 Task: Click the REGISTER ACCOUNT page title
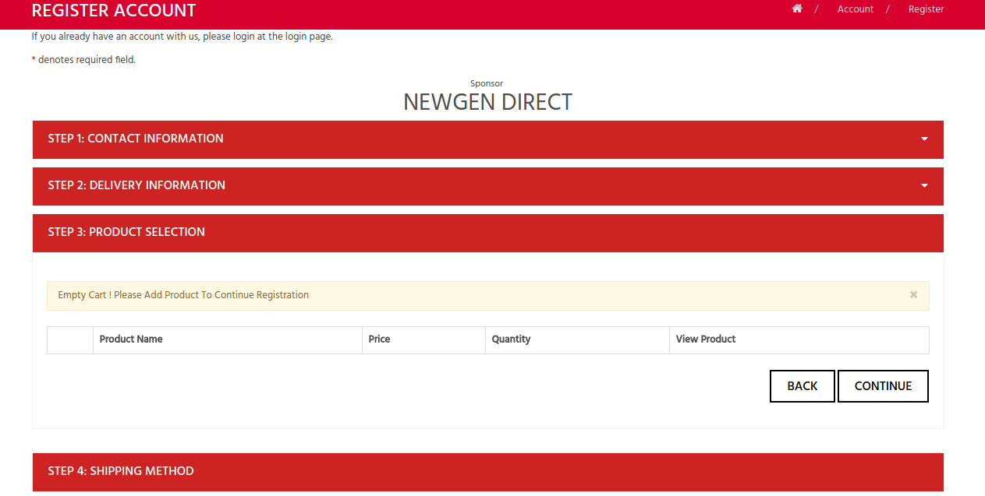114,11
